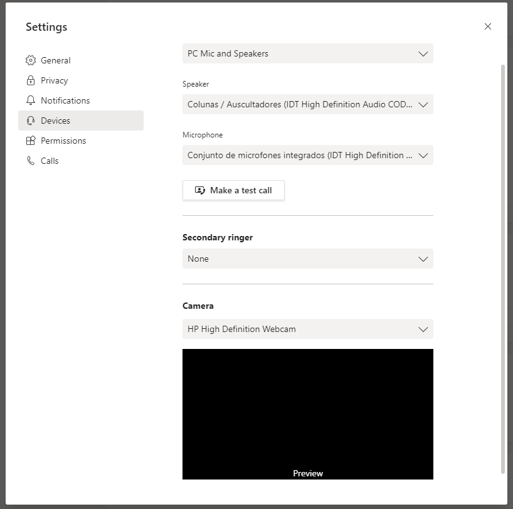The image size is (513, 509).
Task: Click the Secondary ringer heading
Action: 218,238
